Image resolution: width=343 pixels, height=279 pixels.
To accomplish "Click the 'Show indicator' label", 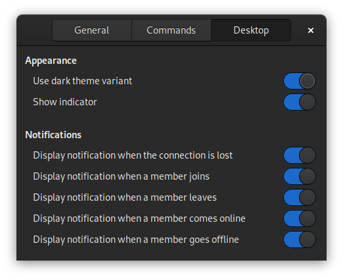I will pos(65,102).
